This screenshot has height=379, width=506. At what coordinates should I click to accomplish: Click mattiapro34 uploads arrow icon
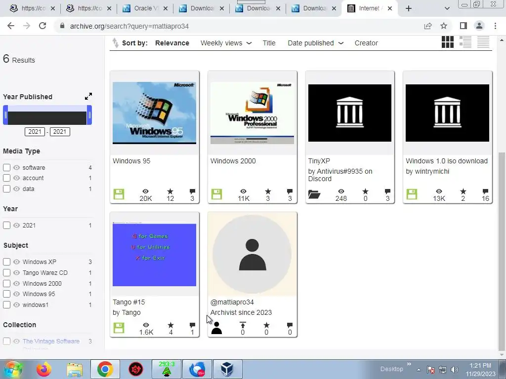[243, 325]
